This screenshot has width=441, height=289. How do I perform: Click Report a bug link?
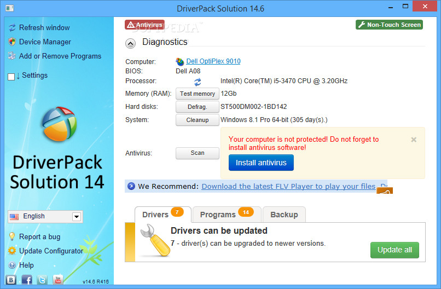[39, 236]
